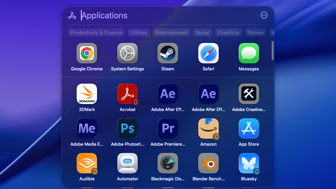Launch Steam from suggestions row
Viewport: 336px width, 189px height.
point(168,53)
